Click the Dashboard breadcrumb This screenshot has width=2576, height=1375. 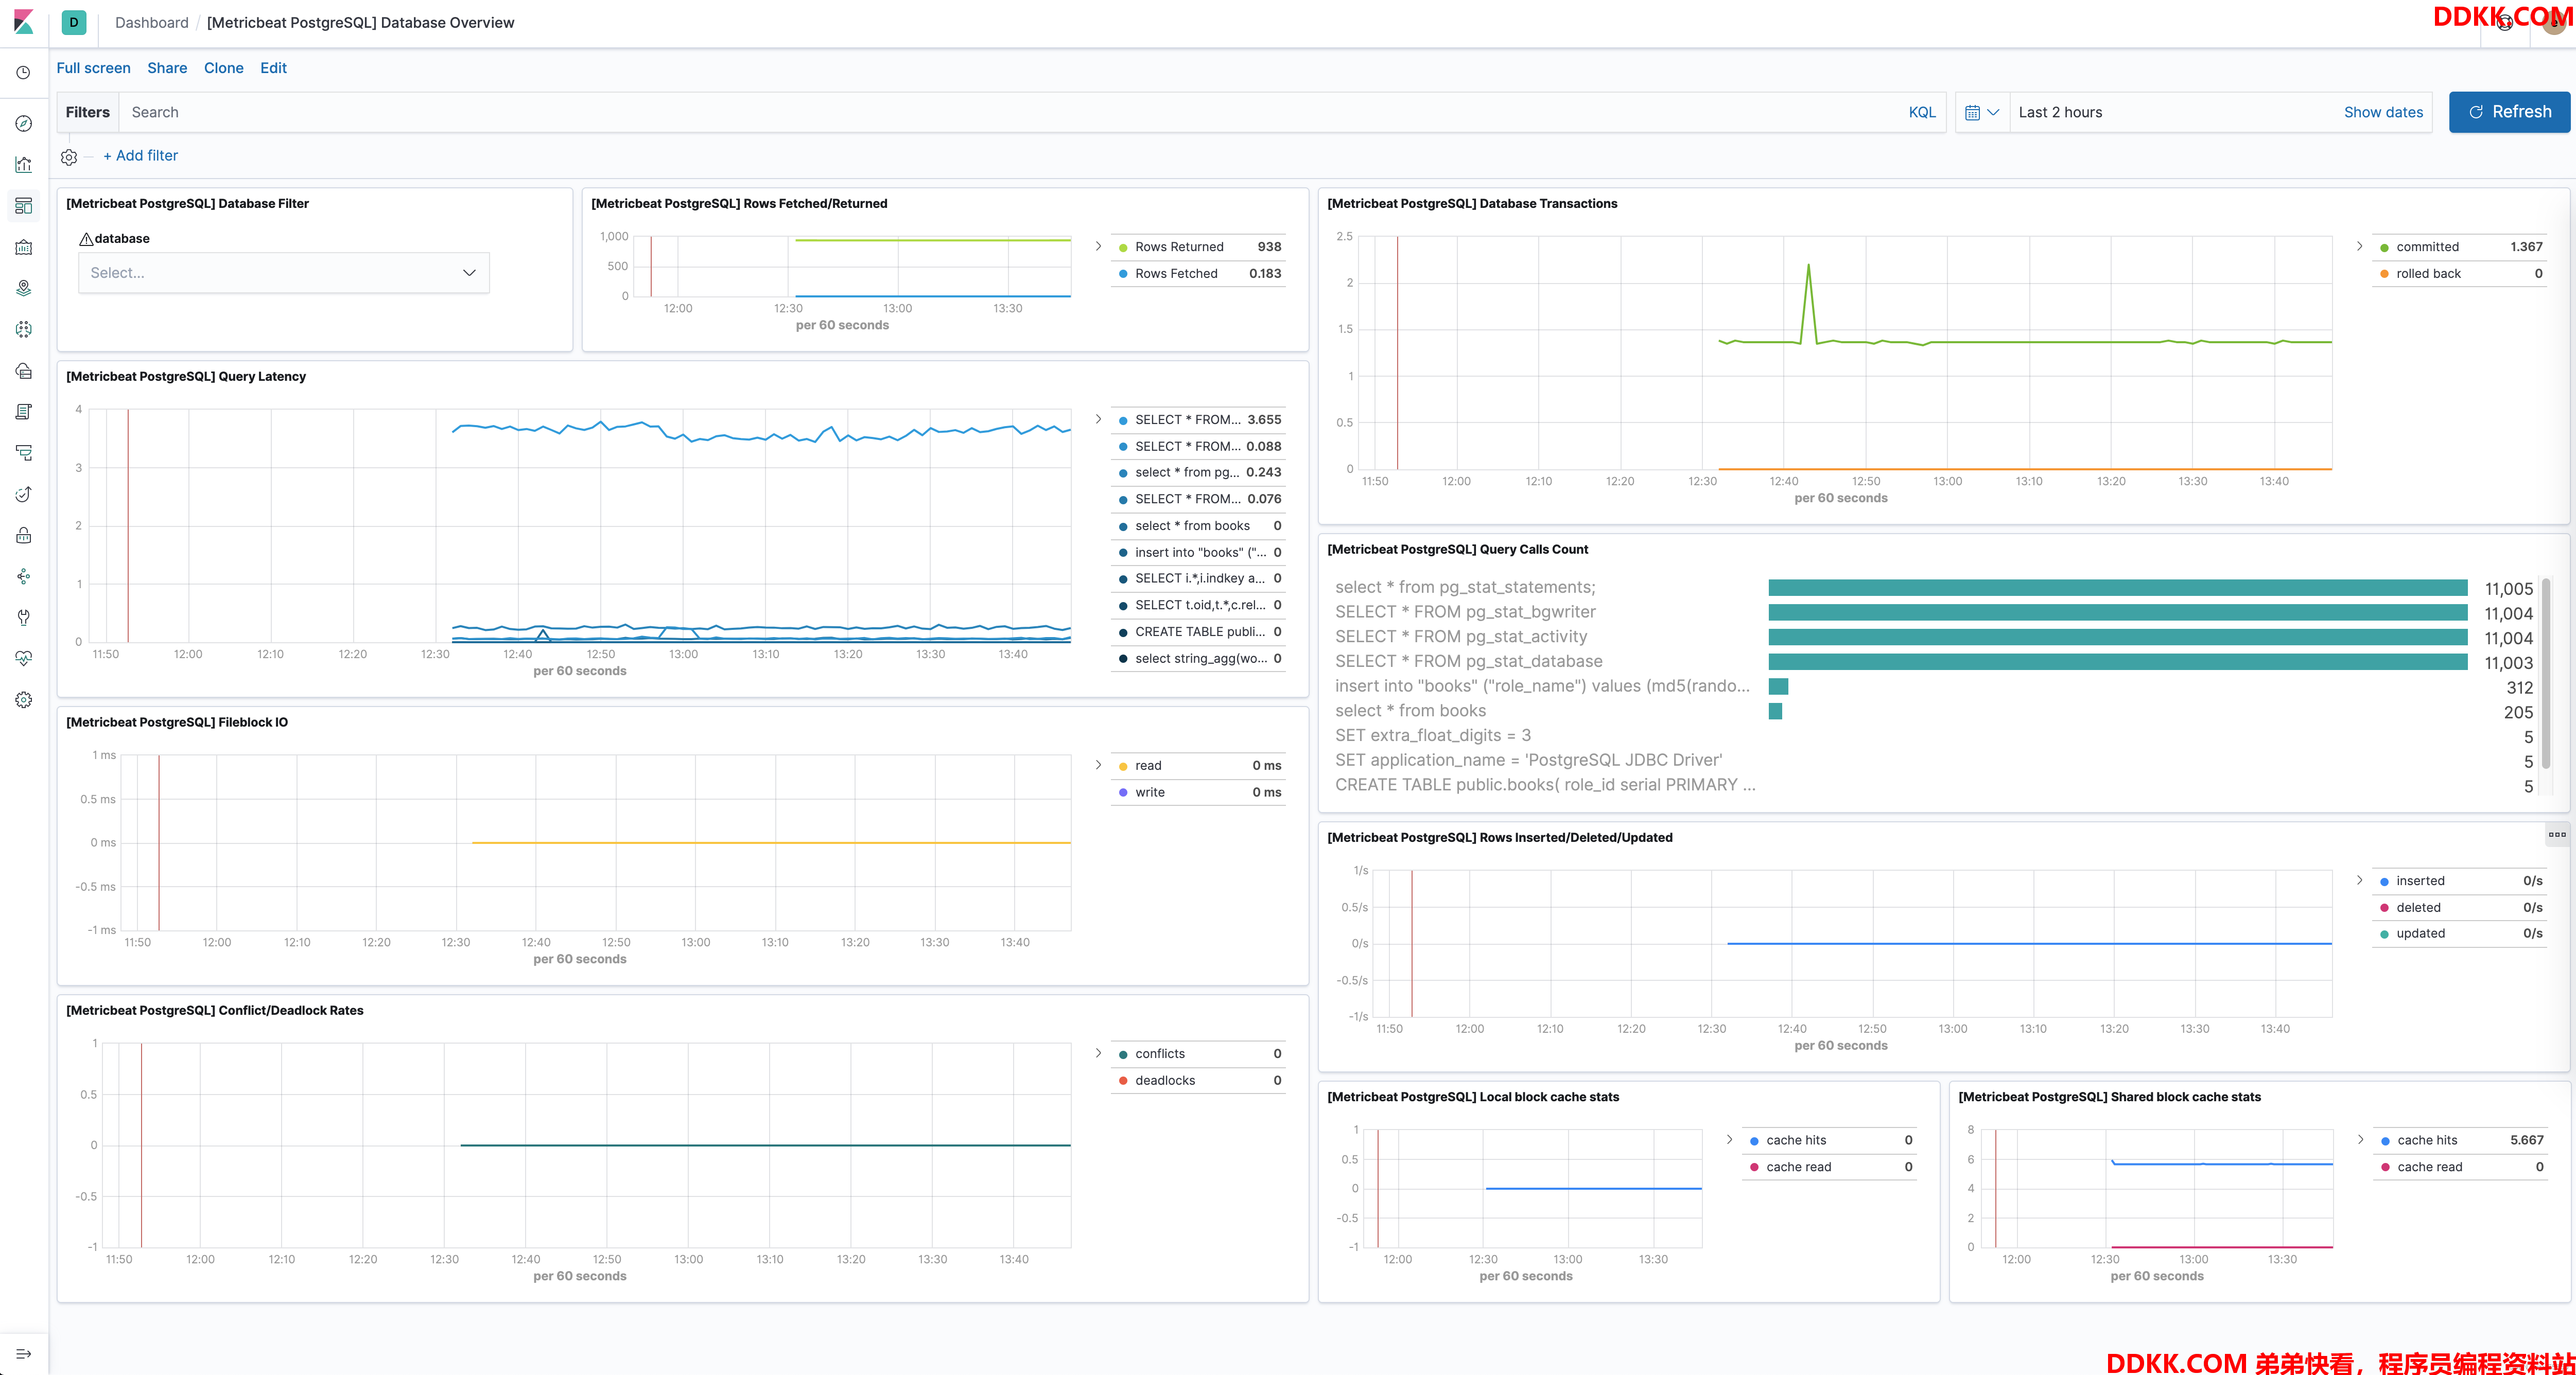pos(151,23)
